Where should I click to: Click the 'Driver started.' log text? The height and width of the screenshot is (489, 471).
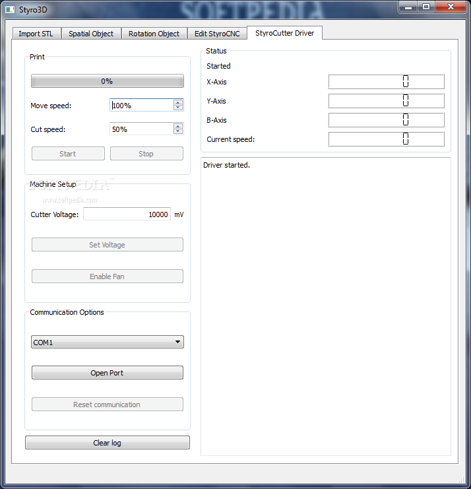point(226,165)
